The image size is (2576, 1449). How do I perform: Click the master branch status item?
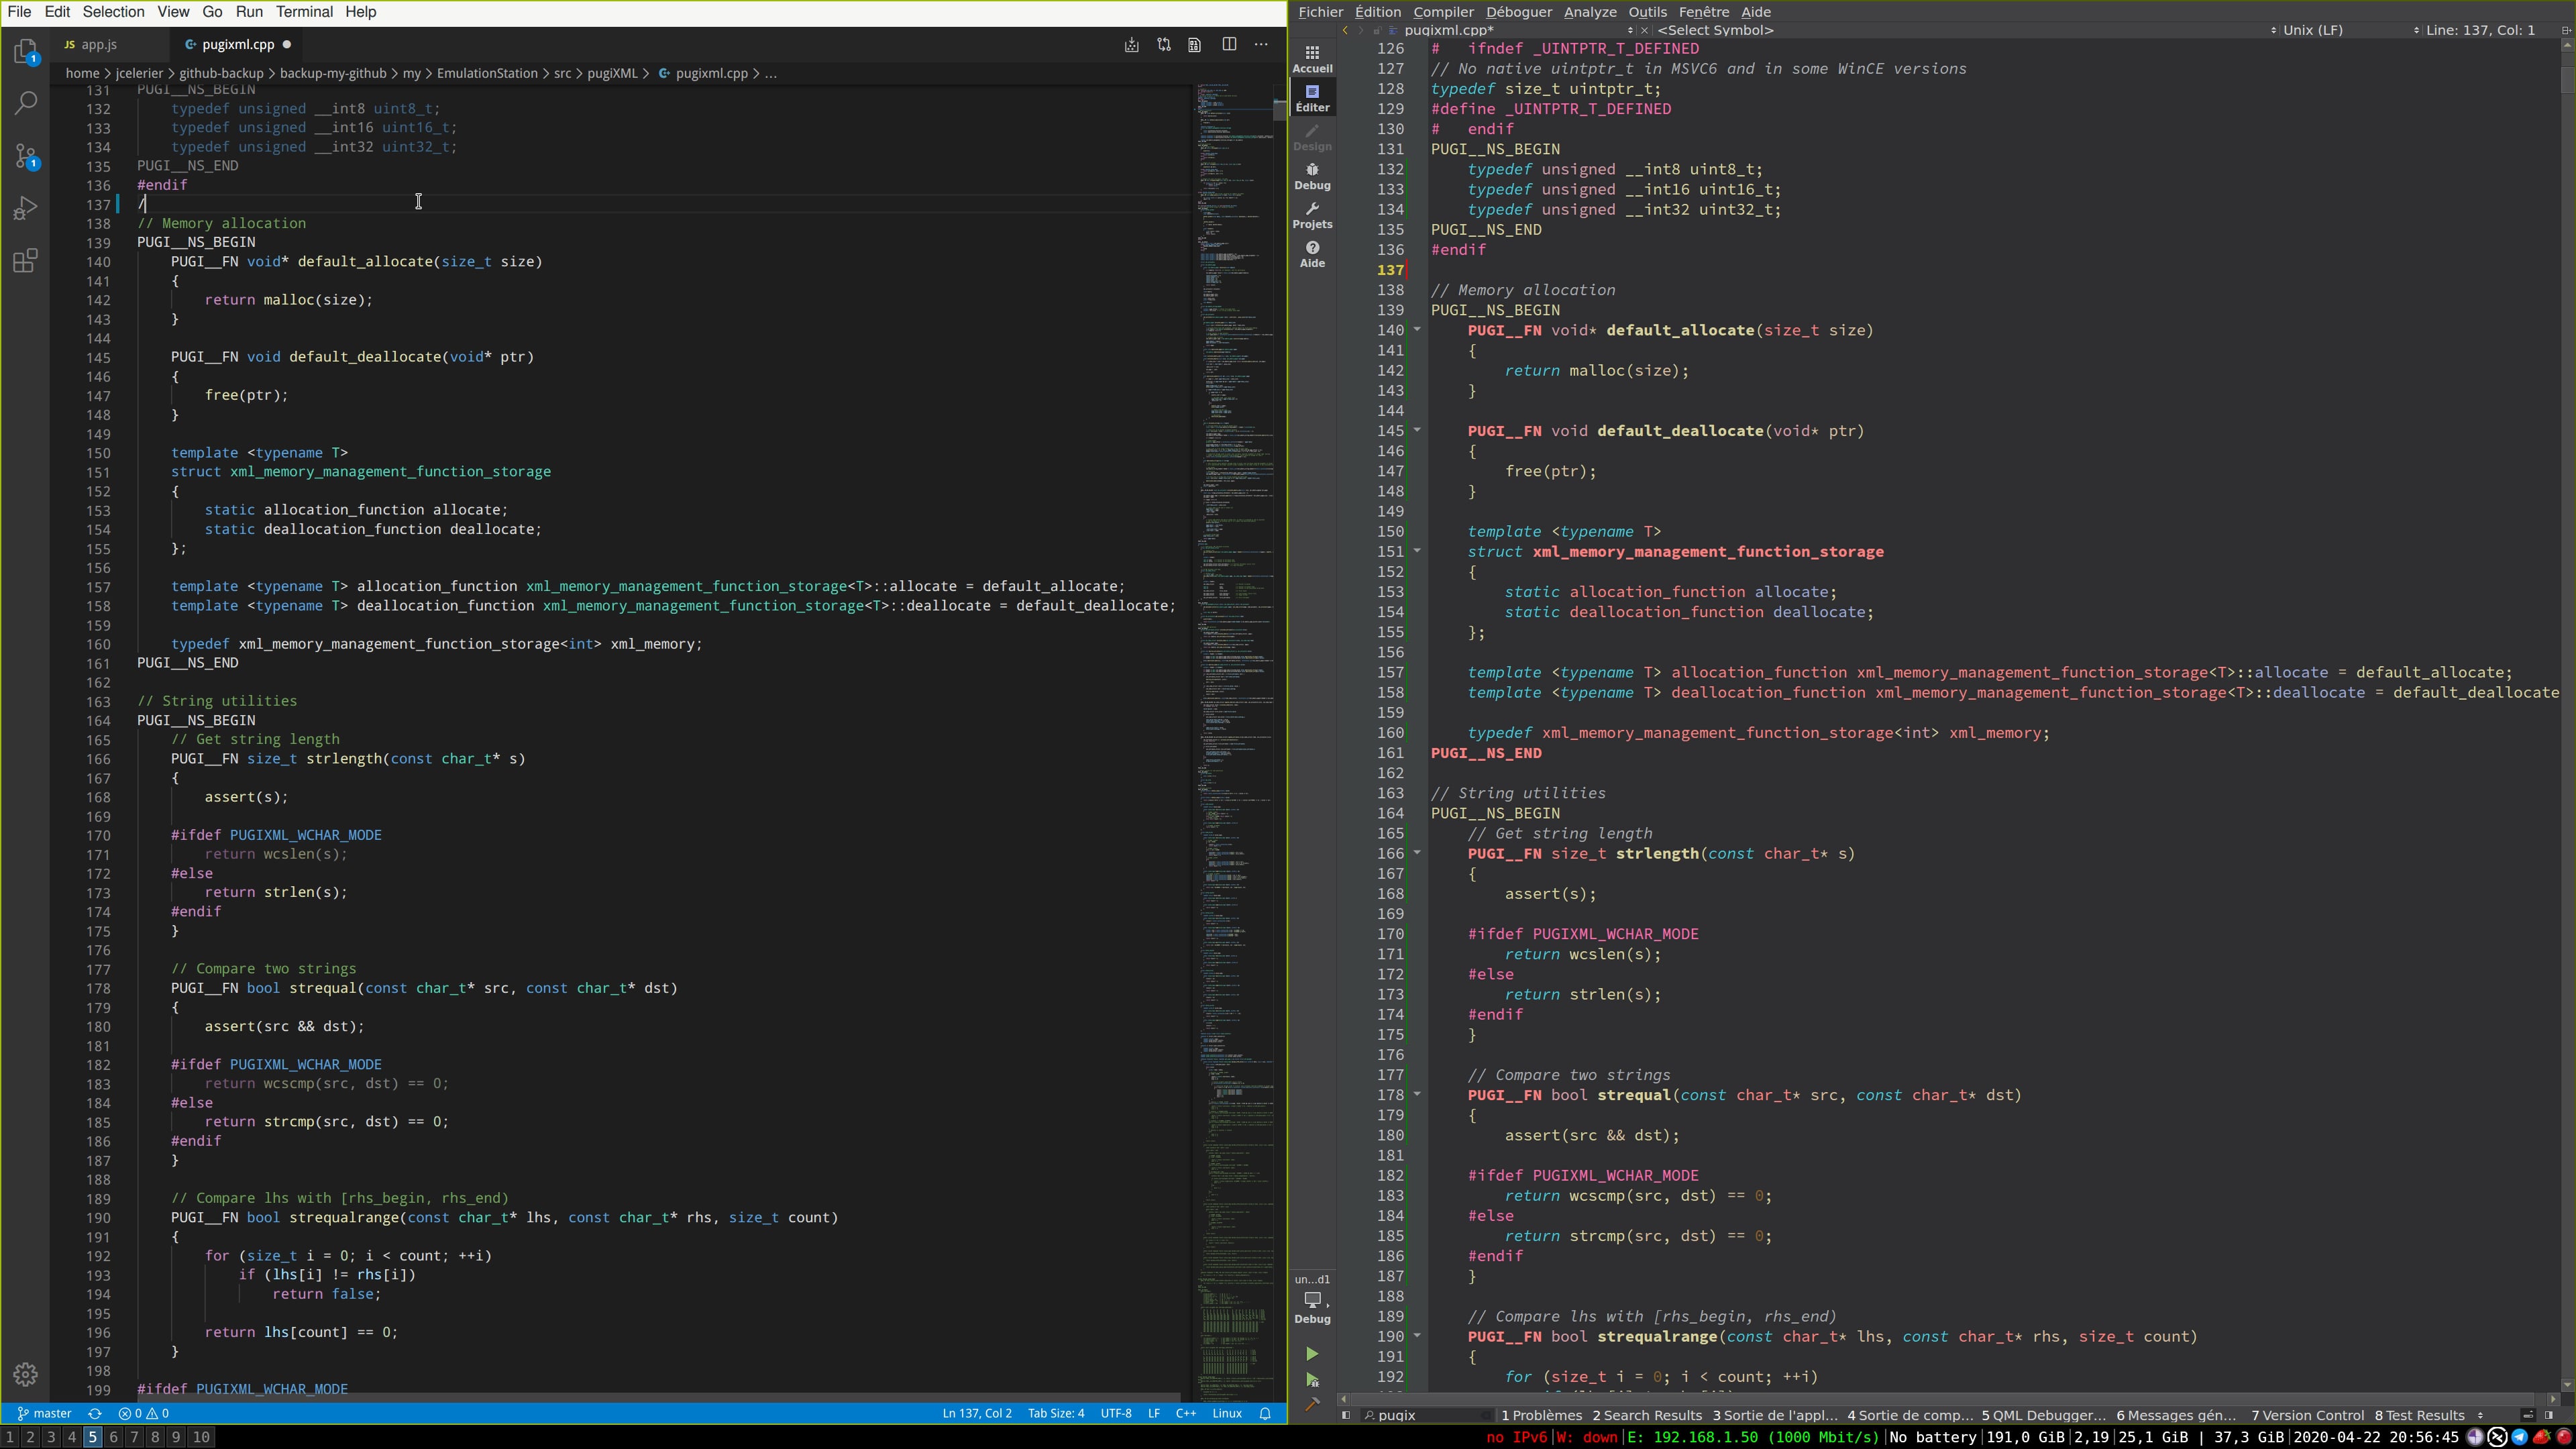coord(46,1413)
